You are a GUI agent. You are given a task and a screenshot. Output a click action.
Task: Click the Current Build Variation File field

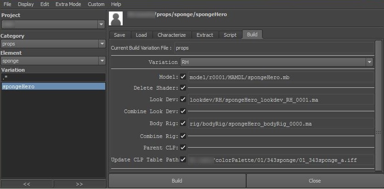(x=274, y=48)
